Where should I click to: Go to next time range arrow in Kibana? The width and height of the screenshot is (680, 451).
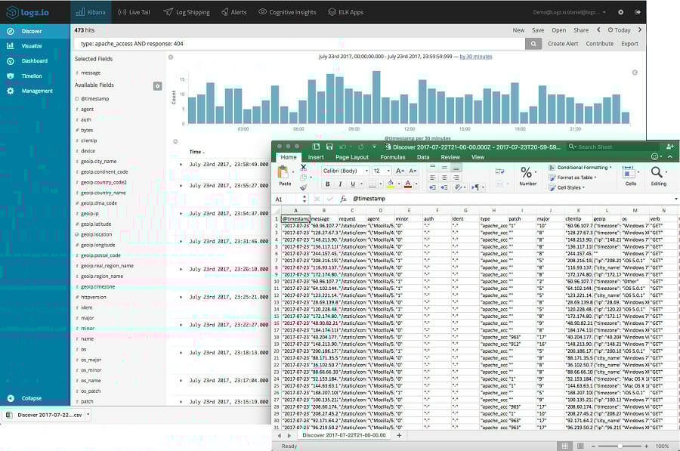point(640,30)
